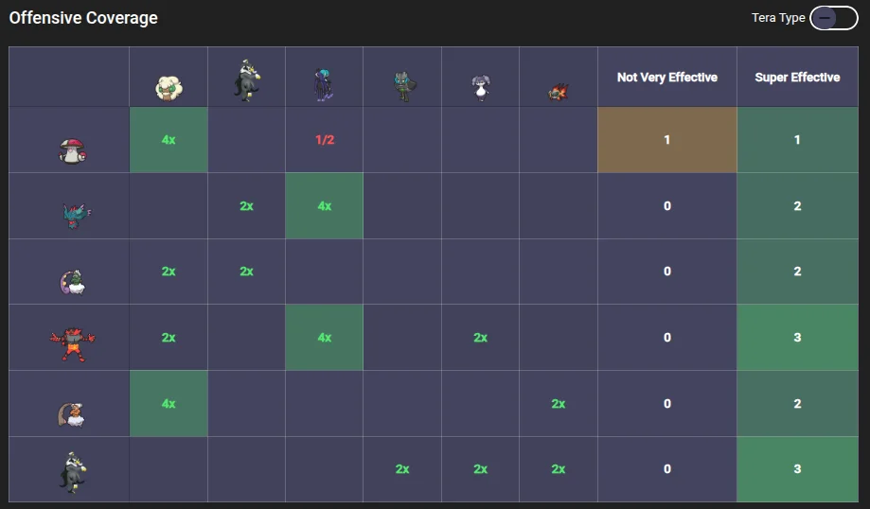Screen dimensions: 870x509
Task: Click Landorus row's Not Very Effective 0
Action: point(666,404)
